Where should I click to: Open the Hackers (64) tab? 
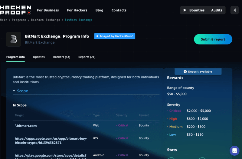pos(61,57)
